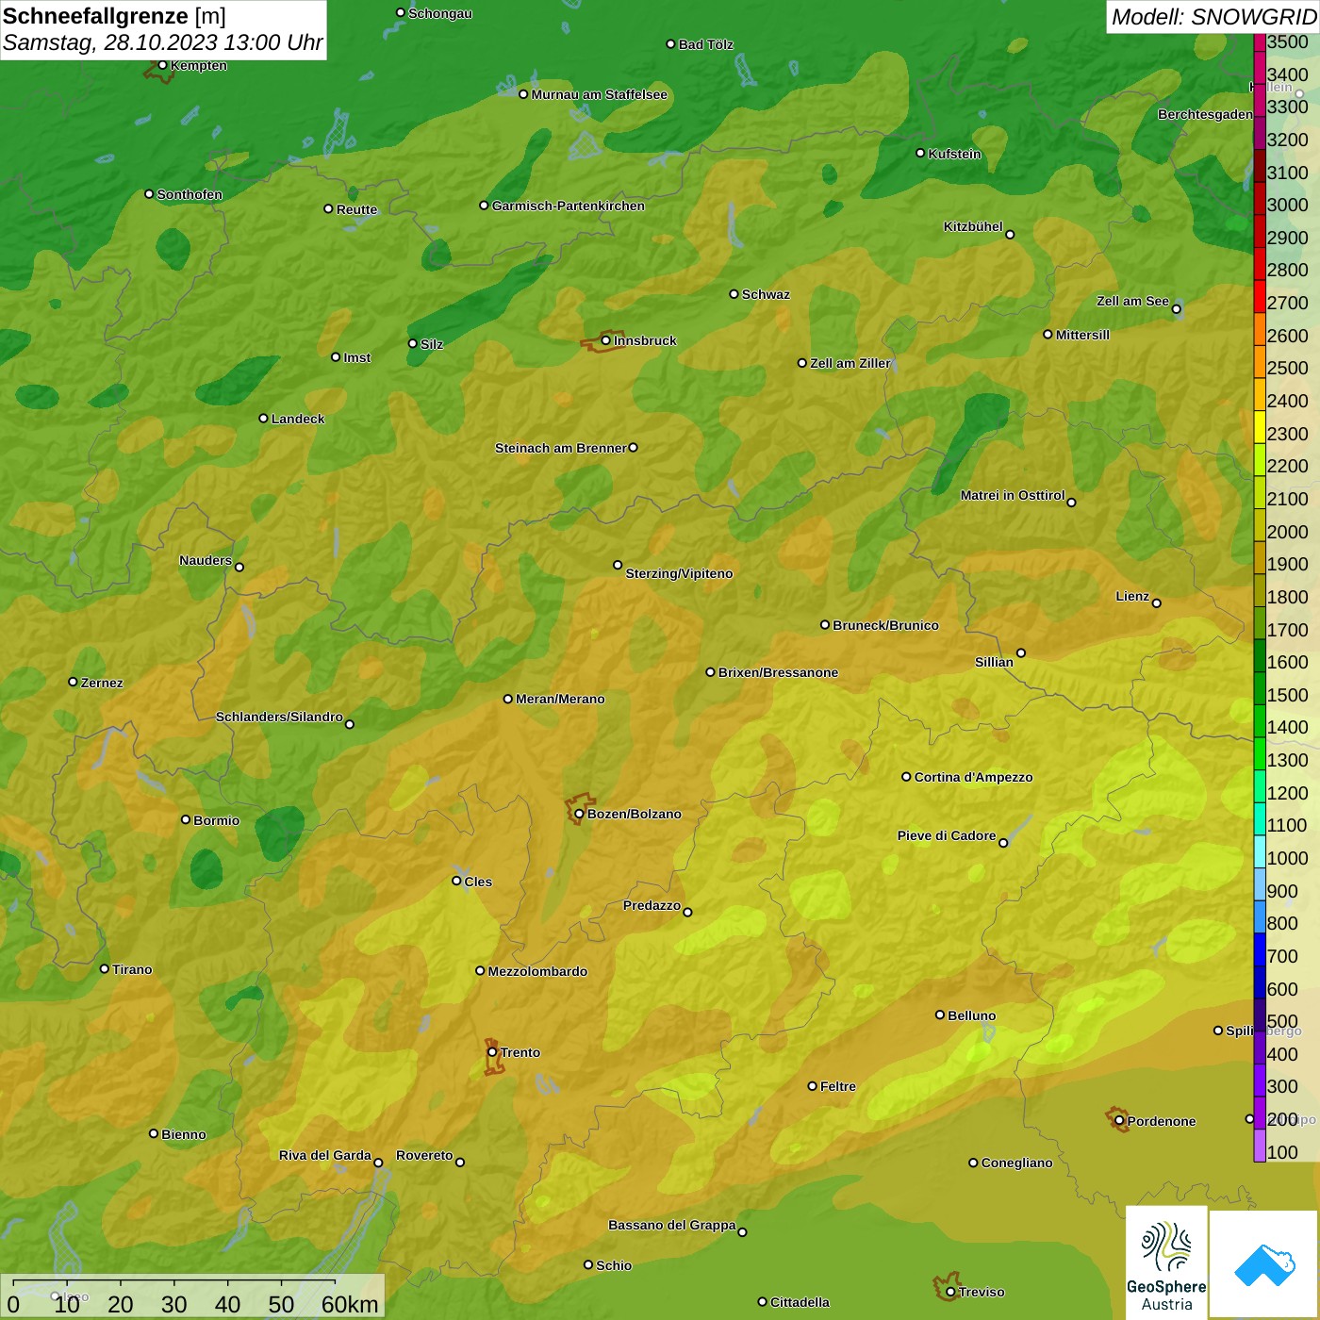Click the Bormio marker dot

point(186,819)
